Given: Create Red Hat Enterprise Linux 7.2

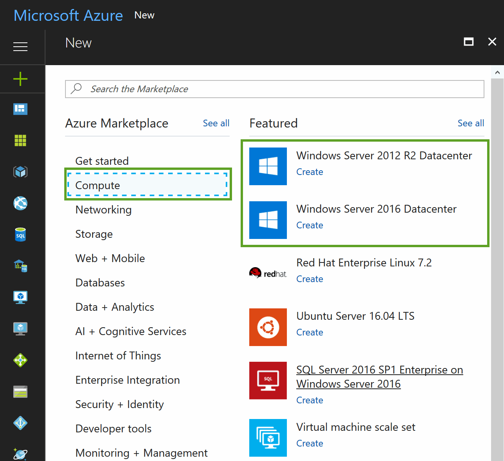Looking at the screenshot, I should (310, 279).
